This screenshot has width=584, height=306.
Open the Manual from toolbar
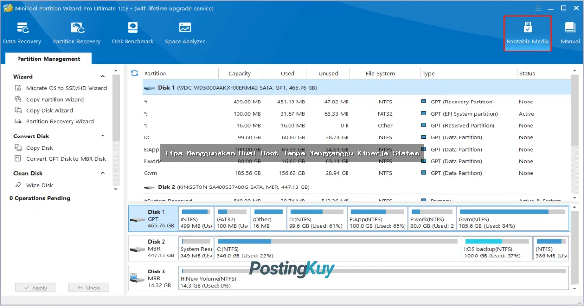570,33
